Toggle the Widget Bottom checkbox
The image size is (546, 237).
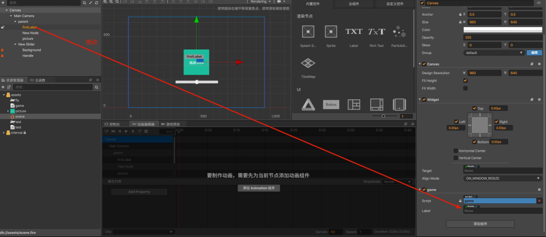click(474, 142)
